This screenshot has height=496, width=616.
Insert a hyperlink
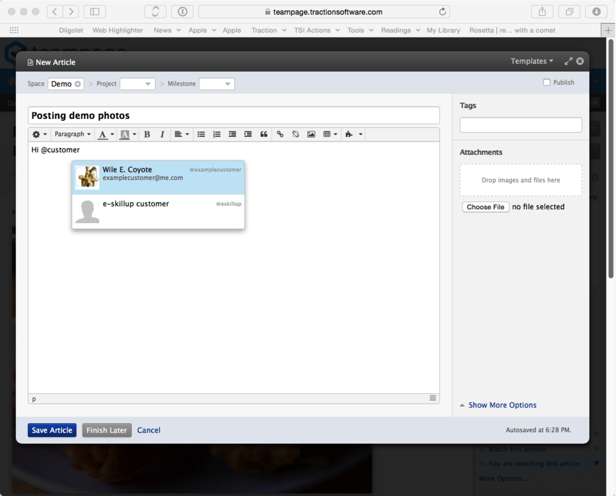coord(280,135)
